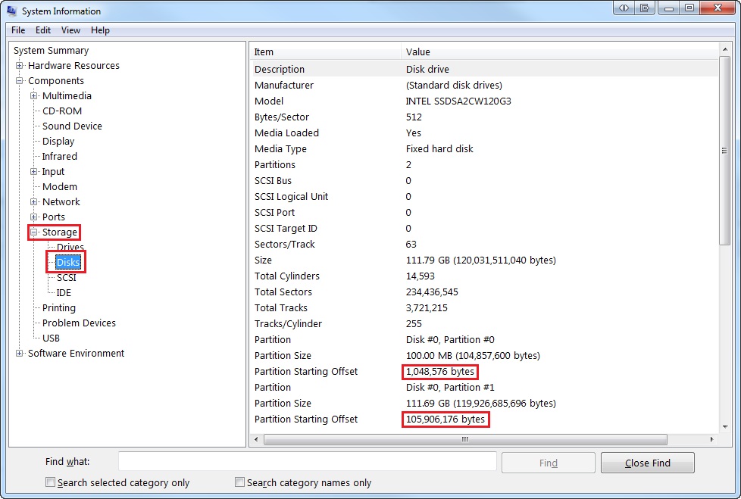Select USB in the tree
The image size is (741, 499).
coord(51,338)
